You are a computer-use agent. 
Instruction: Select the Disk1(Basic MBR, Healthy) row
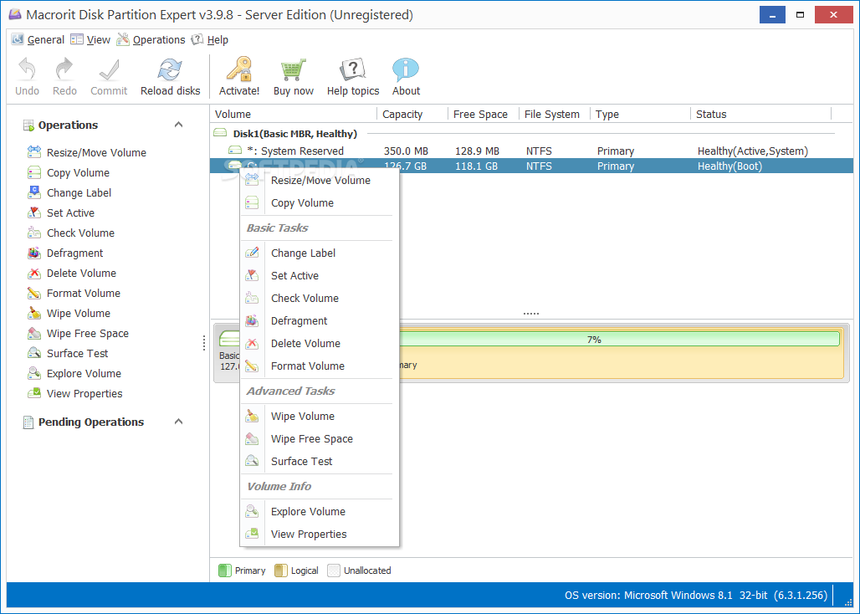[531, 133]
